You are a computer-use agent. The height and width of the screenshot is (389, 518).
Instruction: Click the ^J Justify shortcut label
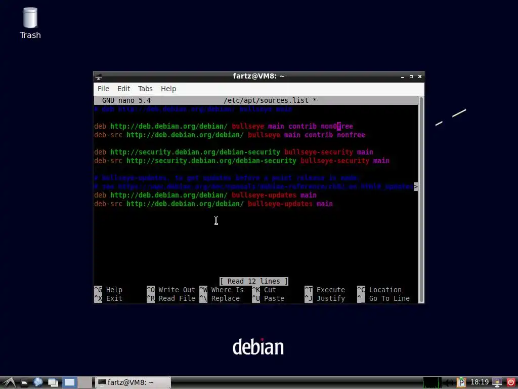pos(325,298)
